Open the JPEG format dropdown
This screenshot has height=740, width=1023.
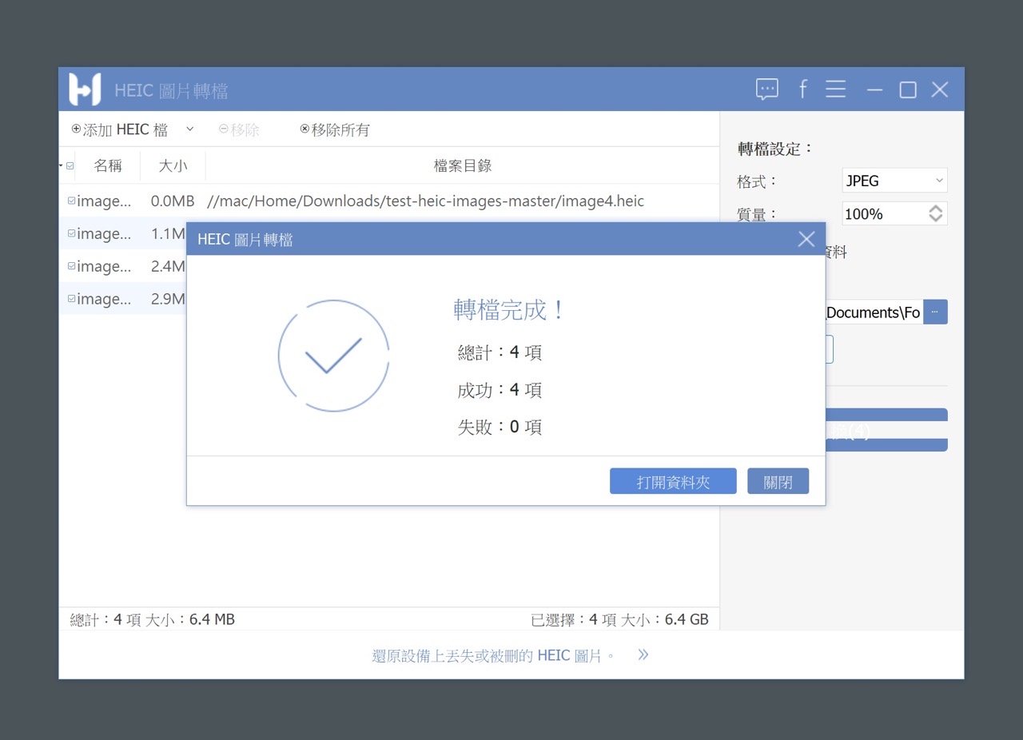click(894, 181)
